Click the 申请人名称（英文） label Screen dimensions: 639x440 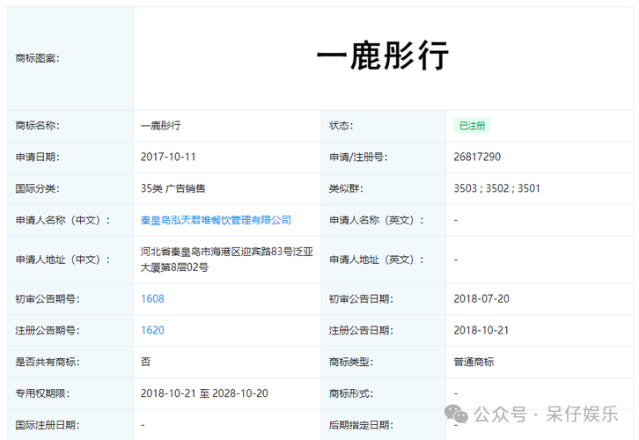(376, 220)
